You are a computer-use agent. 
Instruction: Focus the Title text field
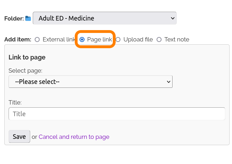(117, 114)
